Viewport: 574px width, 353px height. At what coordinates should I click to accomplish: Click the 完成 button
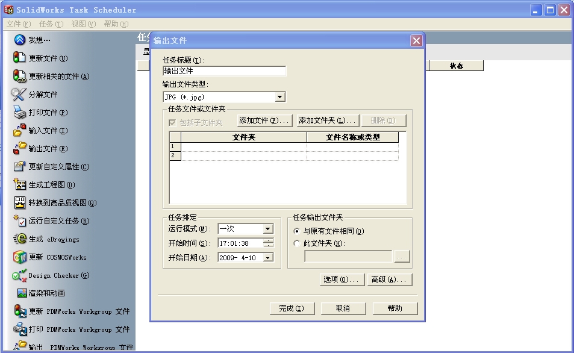[292, 308]
